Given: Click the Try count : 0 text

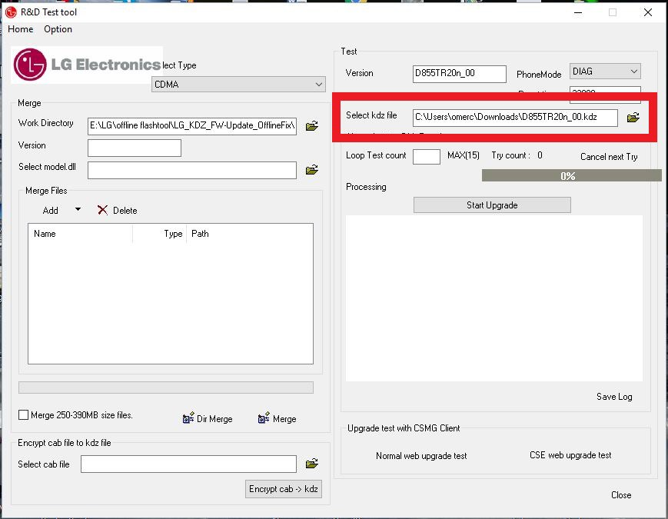Looking at the screenshot, I should tap(517, 155).
